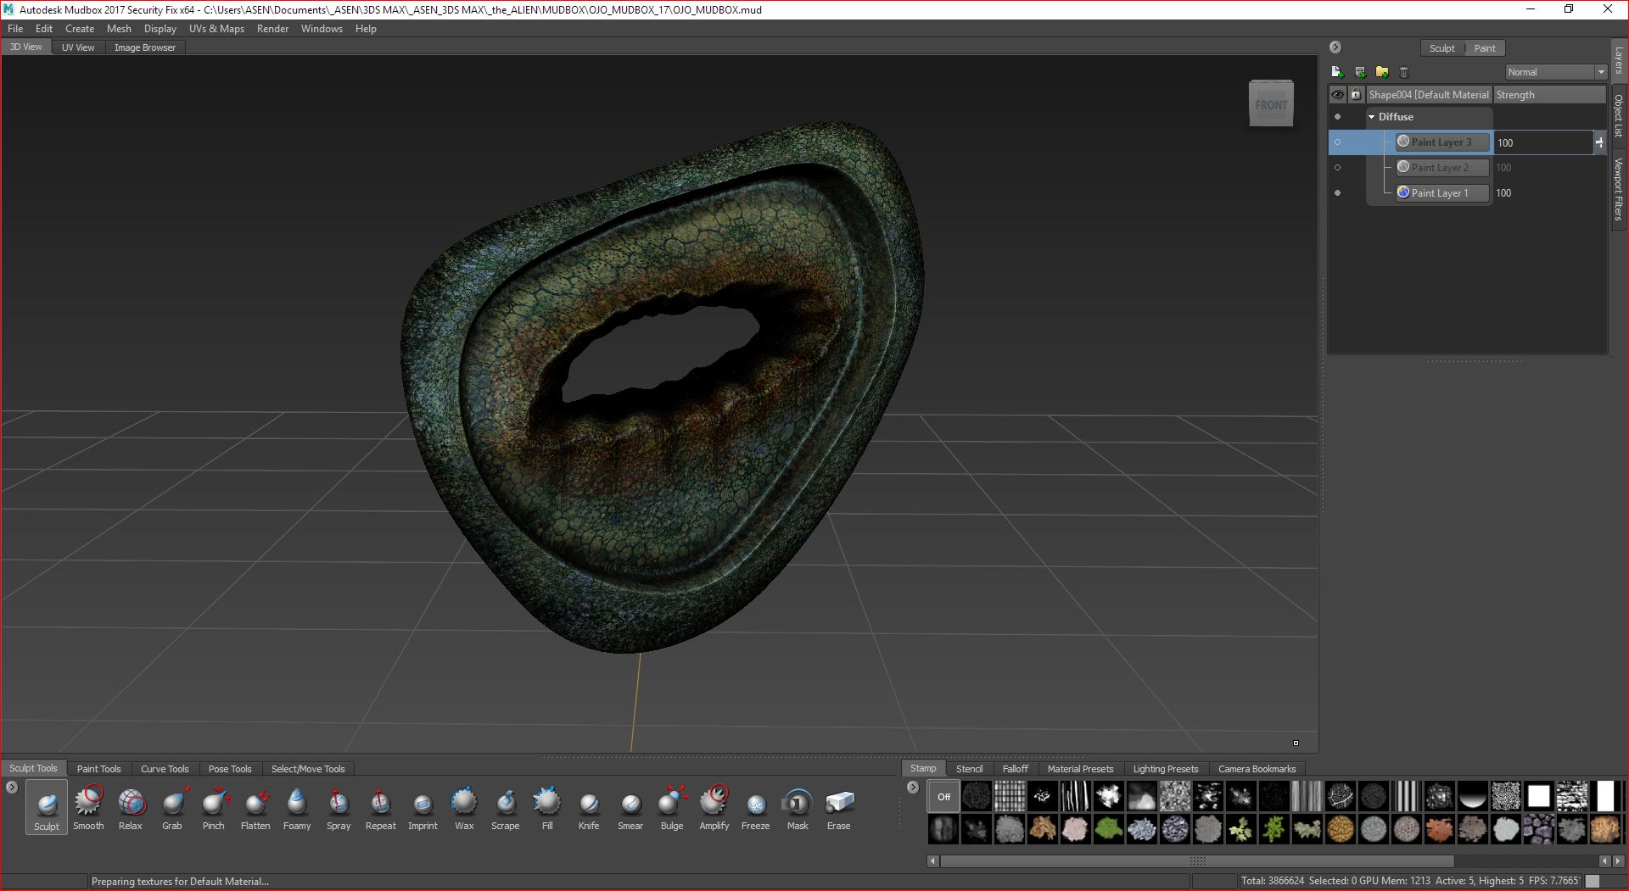Viewport: 1629px width, 891px height.
Task: Toggle visibility of Paint Layer 2
Action: click(x=1338, y=168)
